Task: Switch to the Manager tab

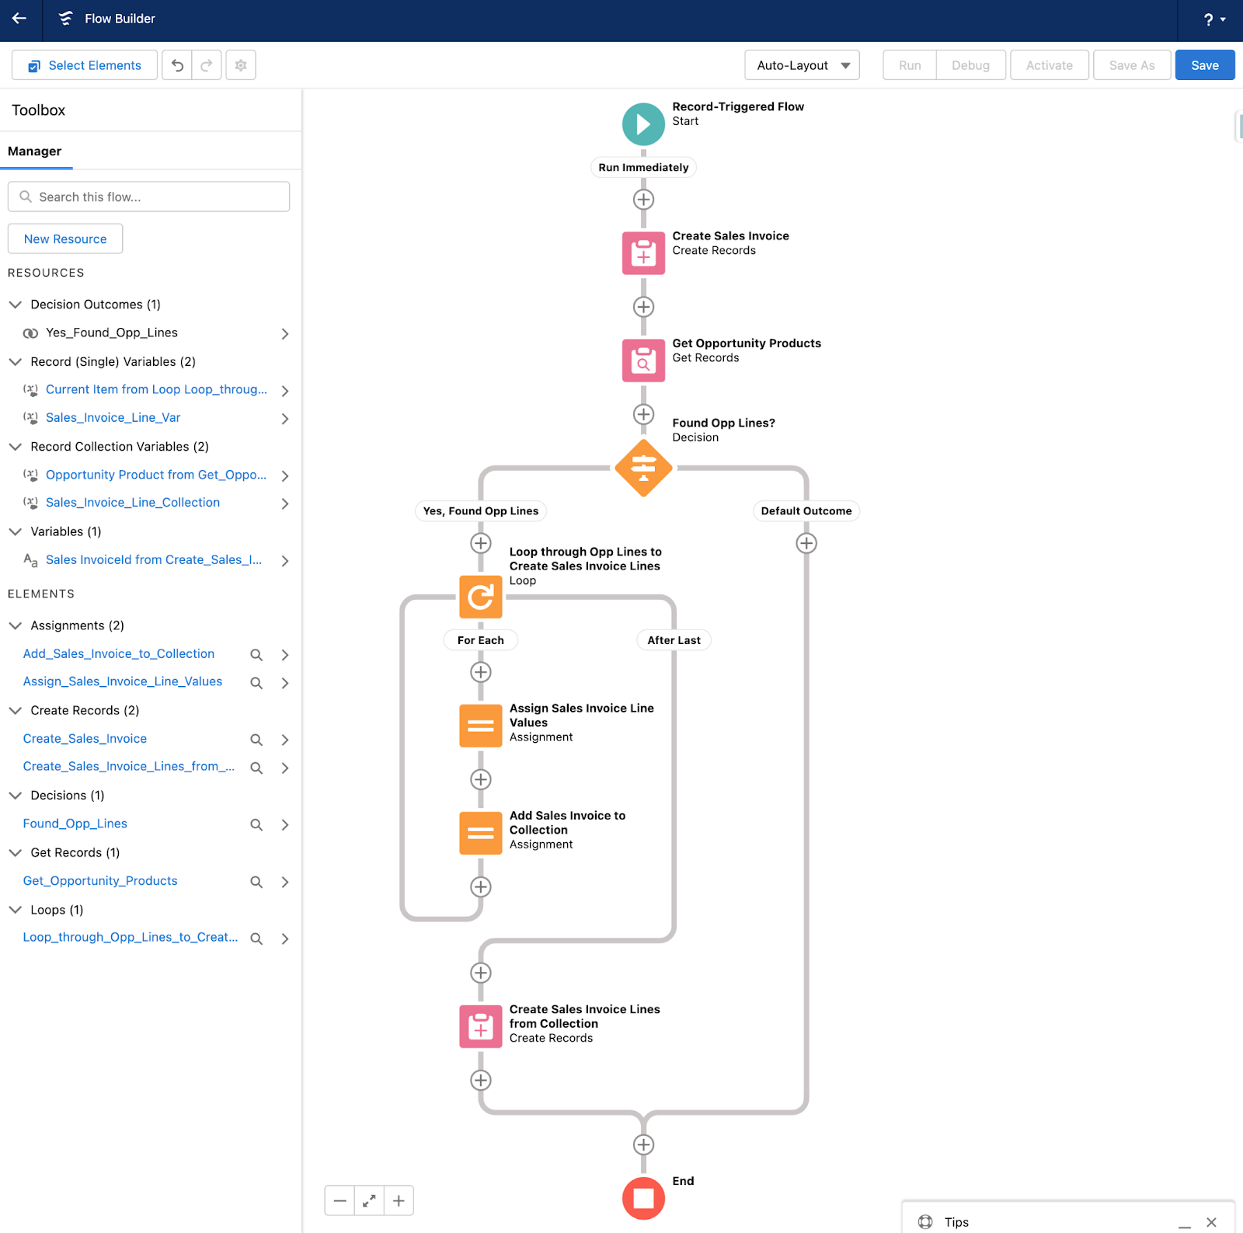Action: point(37,151)
